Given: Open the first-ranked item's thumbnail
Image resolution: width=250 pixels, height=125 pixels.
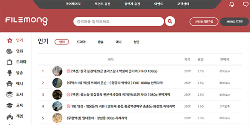Looking at the screenshot, I should pos(57,71).
